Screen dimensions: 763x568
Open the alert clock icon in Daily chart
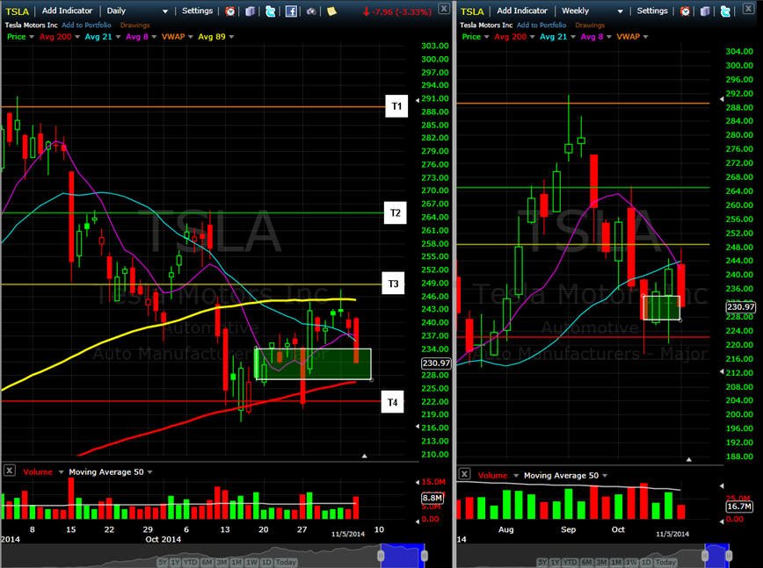pos(230,11)
